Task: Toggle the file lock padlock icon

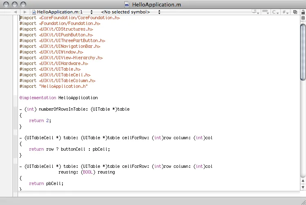Action: 303,12
